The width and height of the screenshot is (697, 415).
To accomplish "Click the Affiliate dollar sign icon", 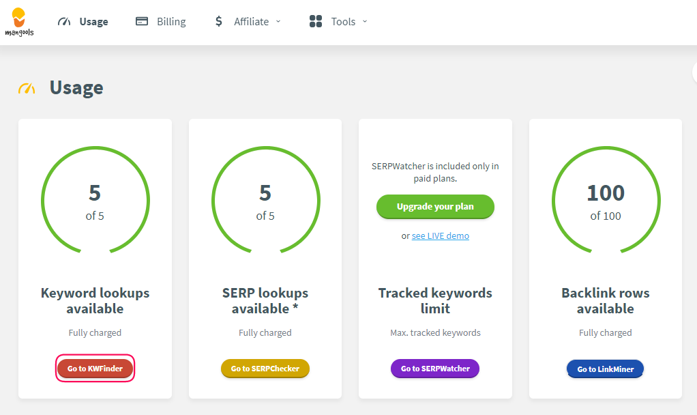I will click(218, 21).
